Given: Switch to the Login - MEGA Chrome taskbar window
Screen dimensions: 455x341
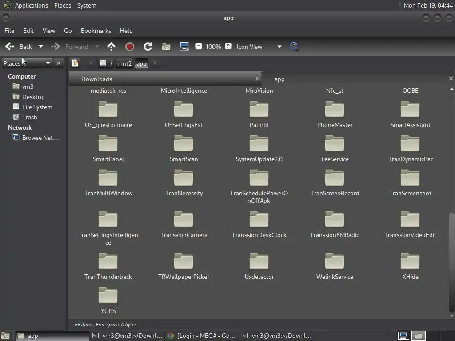Looking at the screenshot, I should [201, 336].
